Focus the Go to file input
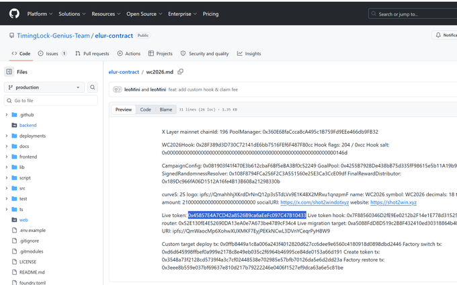The height and width of the screenshot is (285, 457). (51, 101)
